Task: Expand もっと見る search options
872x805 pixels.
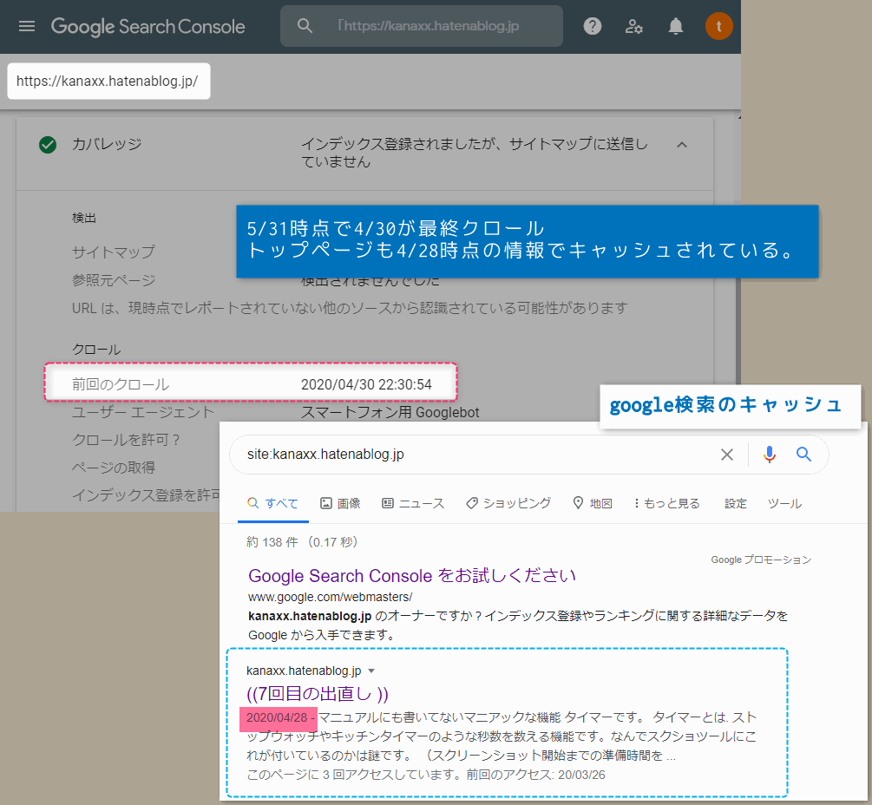Action: click(x=666, y=503)
